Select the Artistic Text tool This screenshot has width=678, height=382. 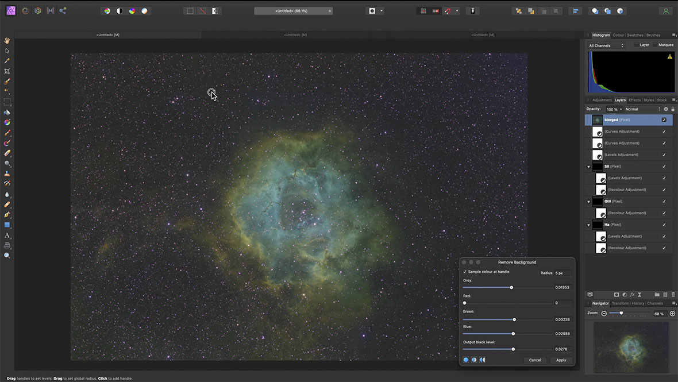(7, 236)
